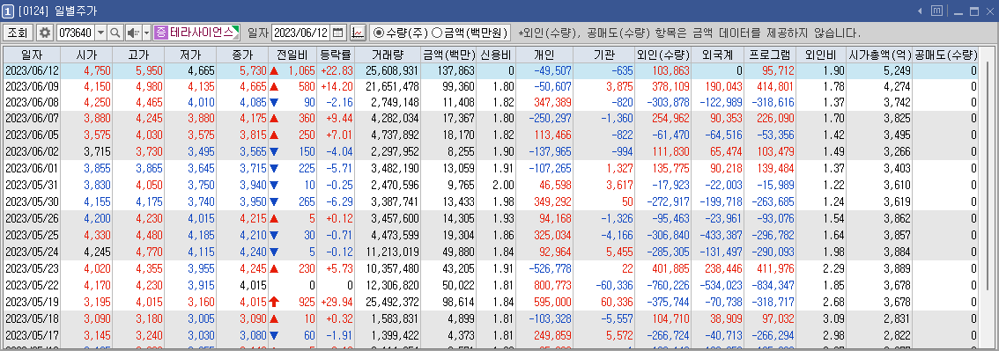Open the calendar date picker icon
The width and height of the screenshot is (999, 351).
click(x=338, y=33)
